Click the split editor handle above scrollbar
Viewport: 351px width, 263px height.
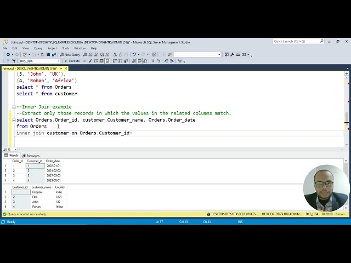(x=347, y=73)
